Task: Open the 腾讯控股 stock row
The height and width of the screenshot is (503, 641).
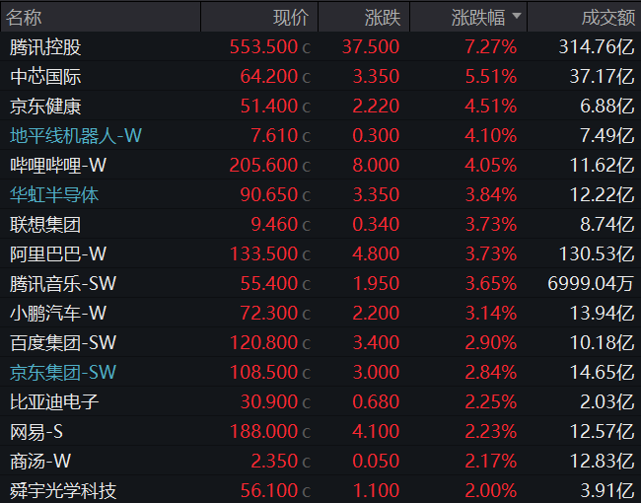Action: point(45,47)
